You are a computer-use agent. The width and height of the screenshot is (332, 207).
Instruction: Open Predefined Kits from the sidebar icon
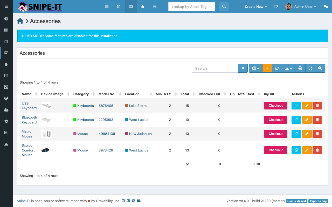point(6,87)
